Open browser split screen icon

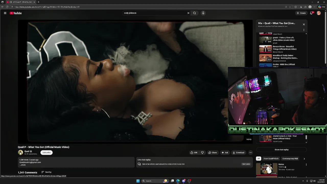tap(286, 7)
